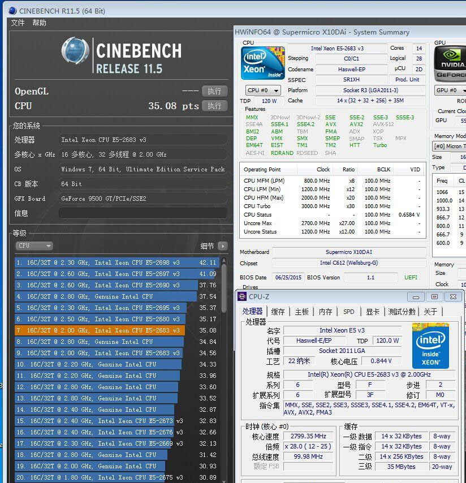Open the Micron memory module dropdown
The height and width of the screenshot is (483, 466).
449,146
